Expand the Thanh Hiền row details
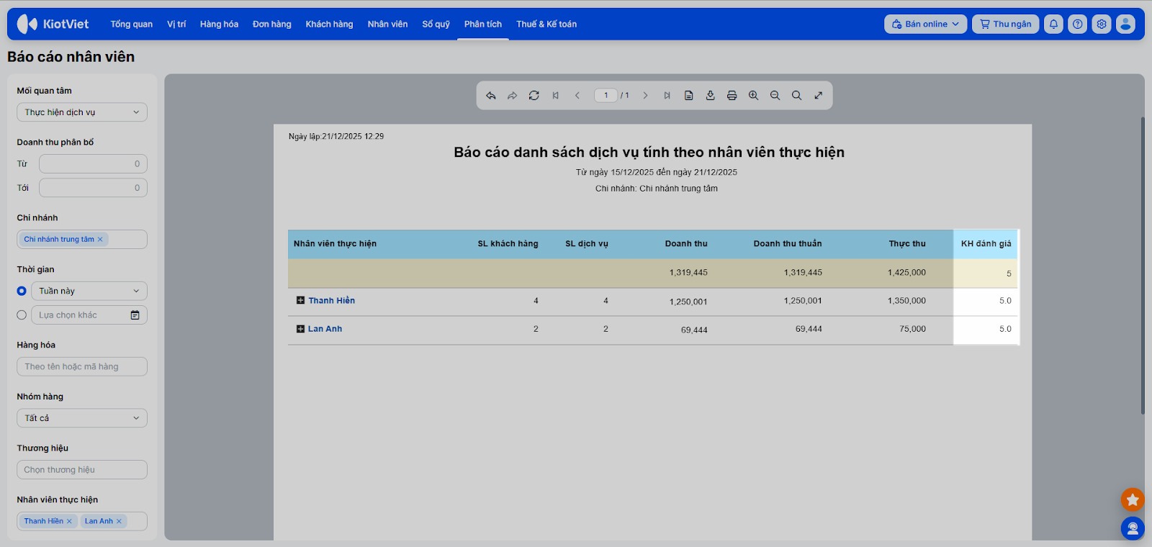 [300, 301]
